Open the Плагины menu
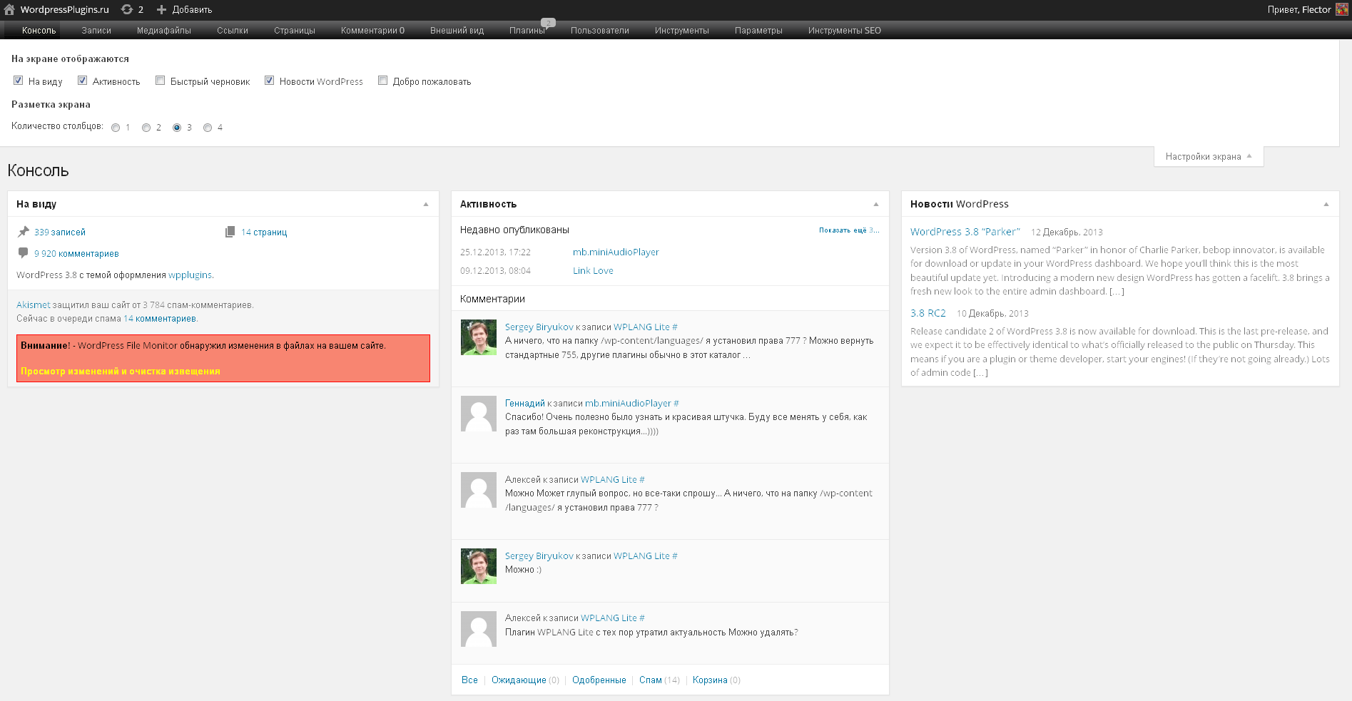 tap(527, 30)
